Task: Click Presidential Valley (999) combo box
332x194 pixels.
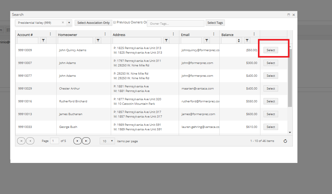Action: click(x=43, y=23)
